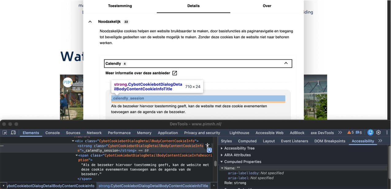Open the DevTools three-dot customize menu

pos(387,133)
